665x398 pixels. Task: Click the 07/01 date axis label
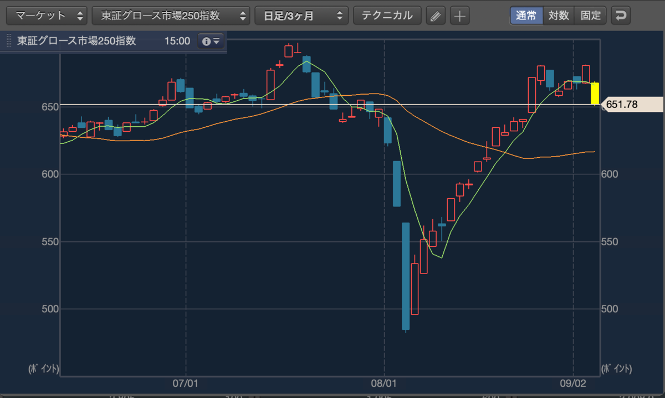186,382
